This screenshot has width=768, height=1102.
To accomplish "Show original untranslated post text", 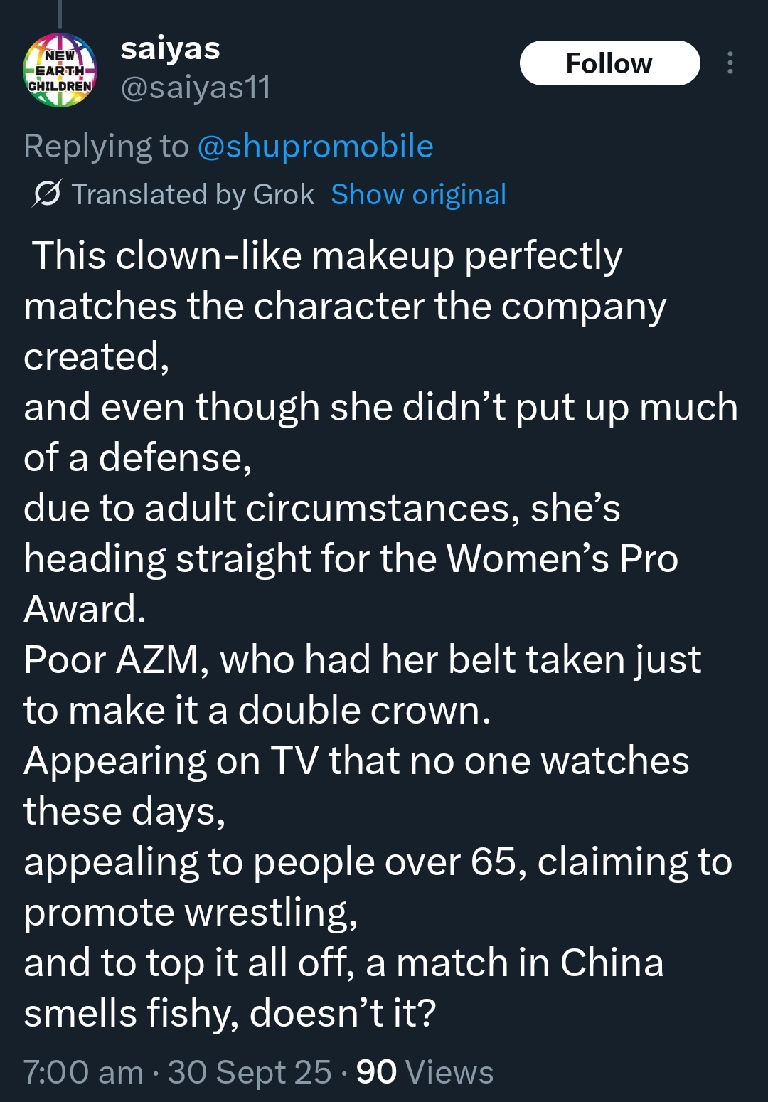I will (418, 194).
